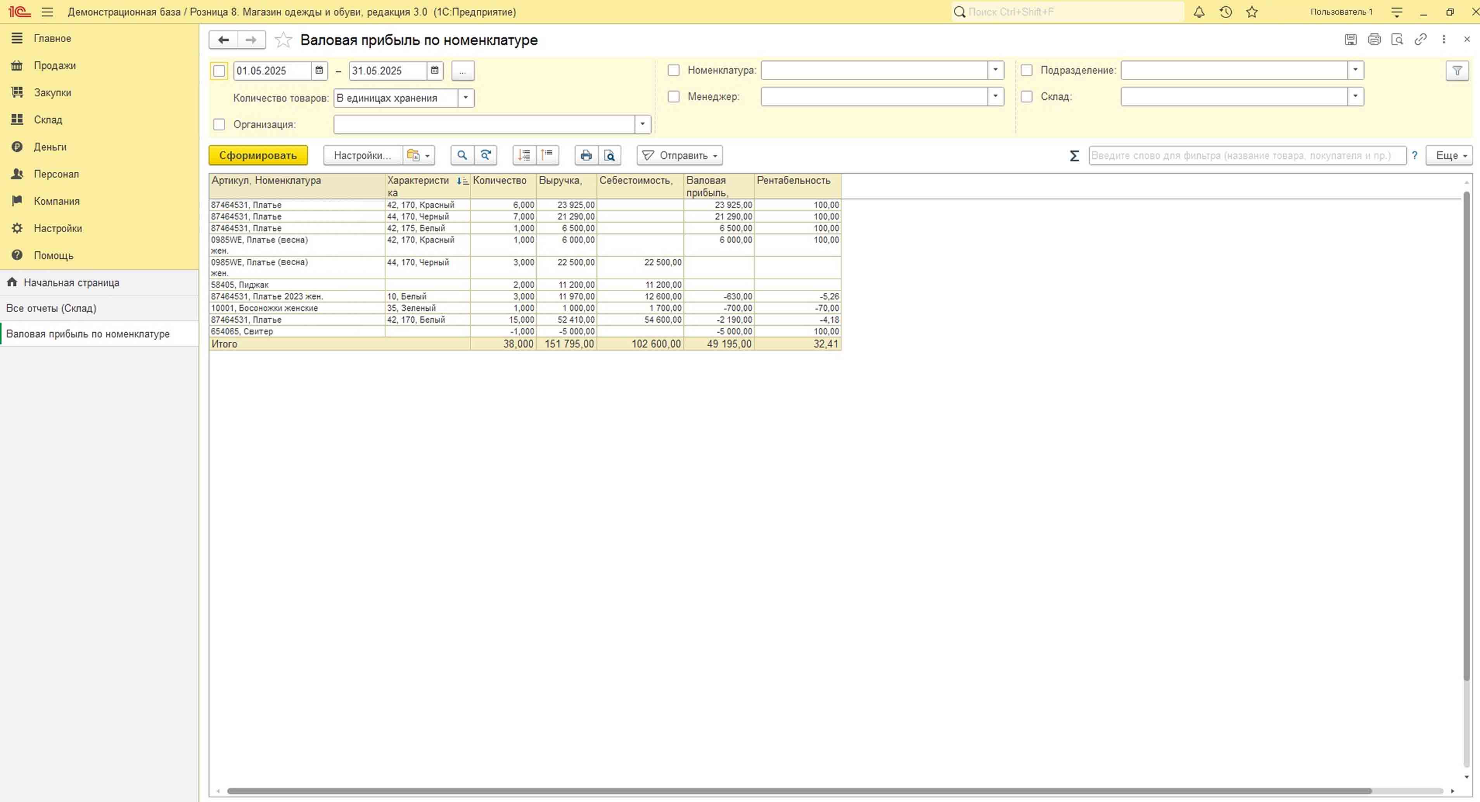Open the hamburger main menu in title bar
This screenshot has width=1480, height=802.
pos(47,12)
